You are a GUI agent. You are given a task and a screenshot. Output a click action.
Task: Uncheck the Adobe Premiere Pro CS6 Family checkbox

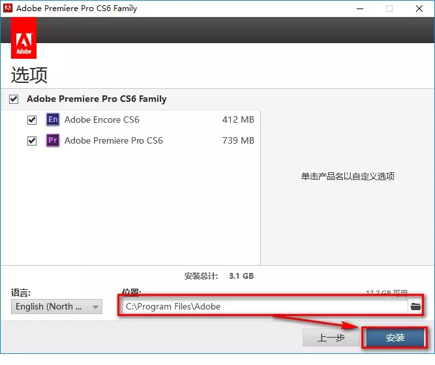14,99
